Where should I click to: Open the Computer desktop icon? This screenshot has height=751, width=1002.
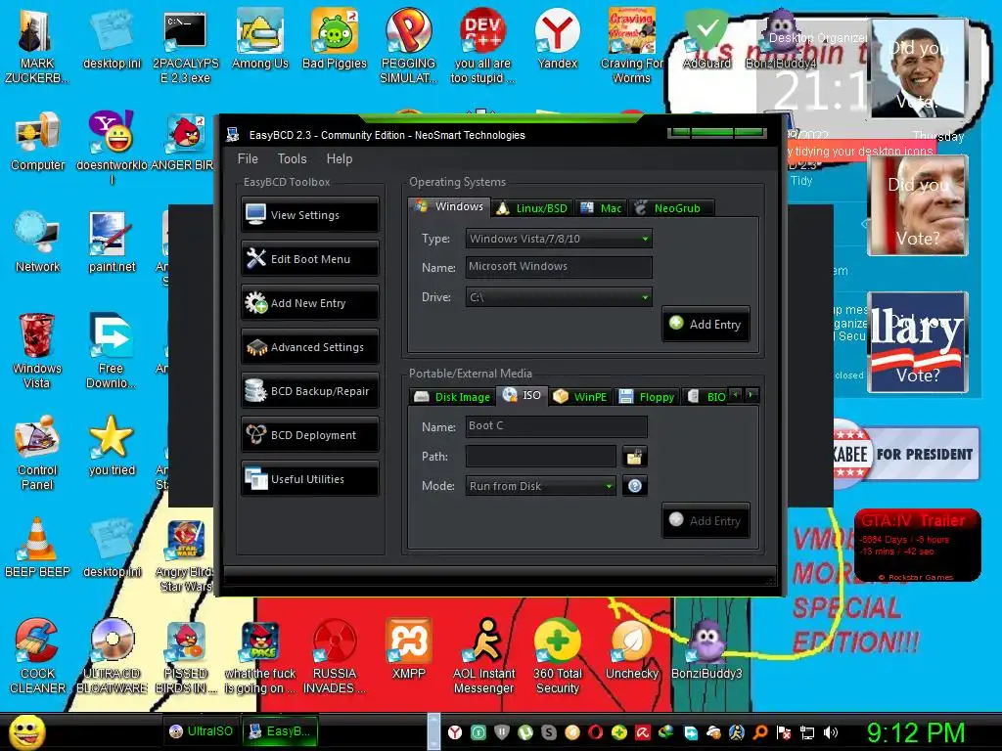(x=38, y=141)
